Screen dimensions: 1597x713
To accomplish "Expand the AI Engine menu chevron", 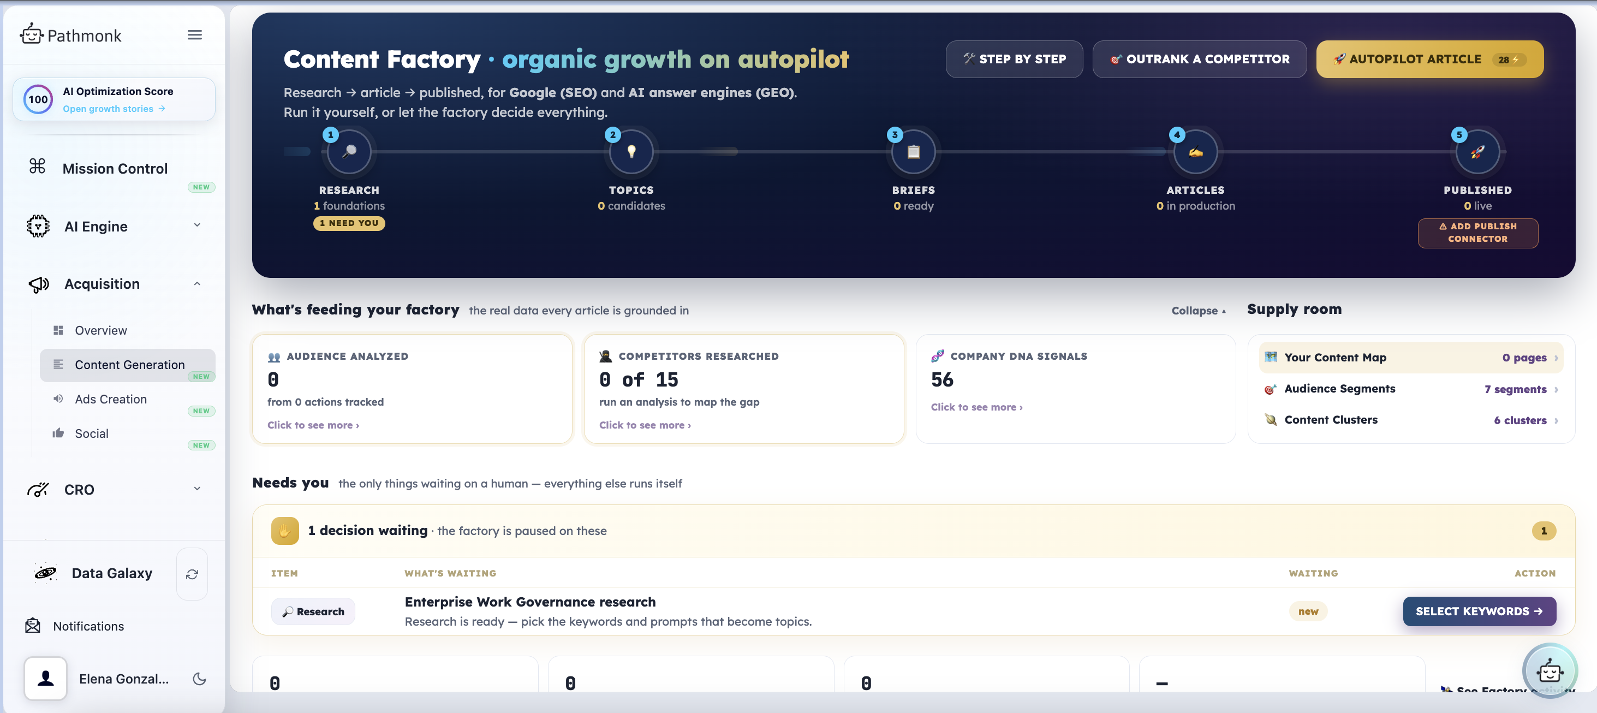I will [x=197, y=225].
